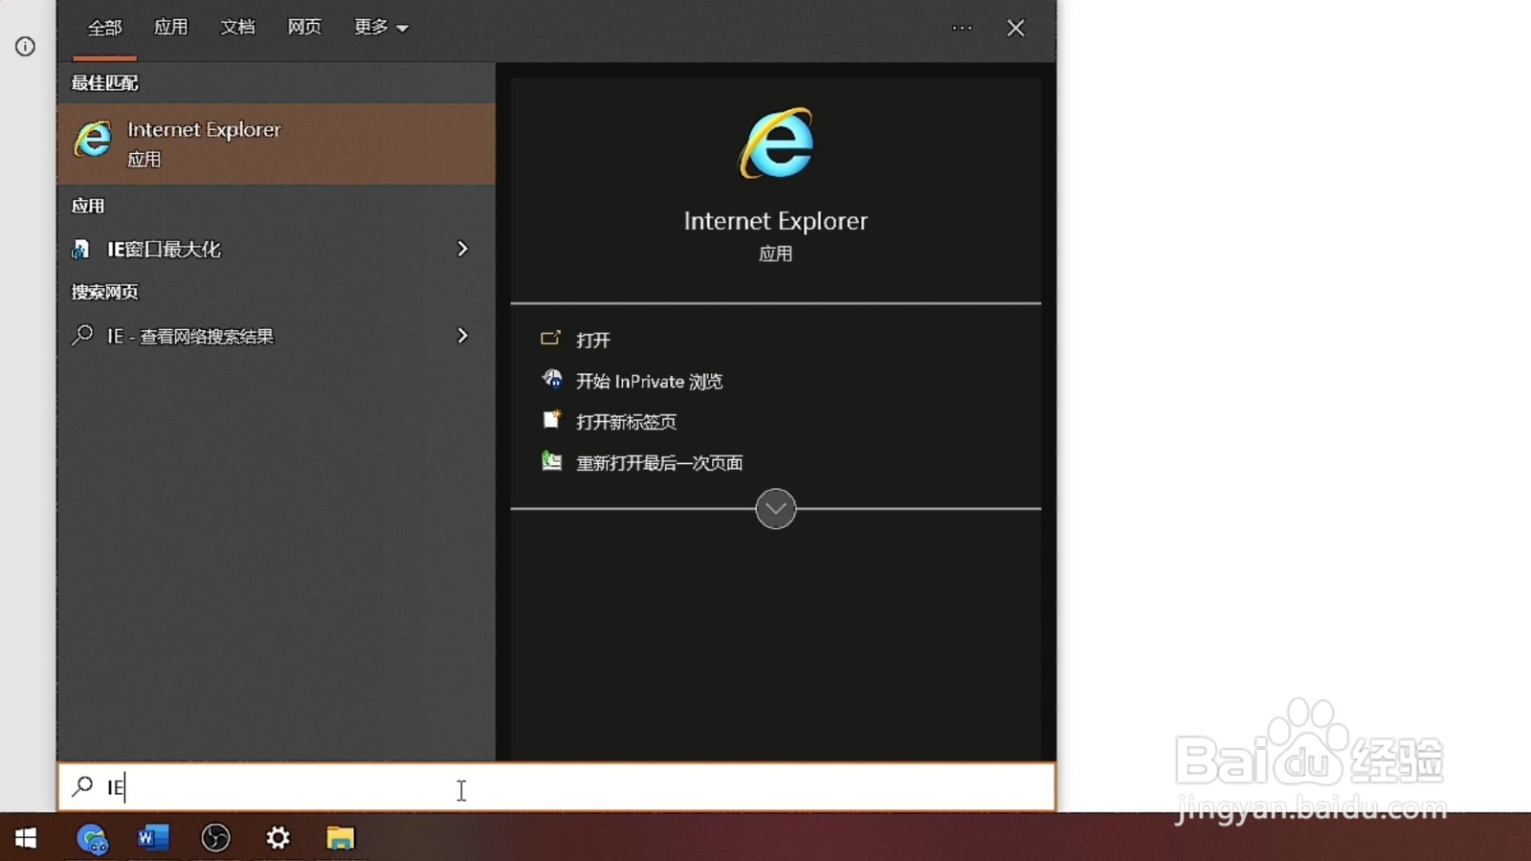1531x861 pixels.
Task: Open File Explorer from the taskbar
Action: (x=340, y=838)
